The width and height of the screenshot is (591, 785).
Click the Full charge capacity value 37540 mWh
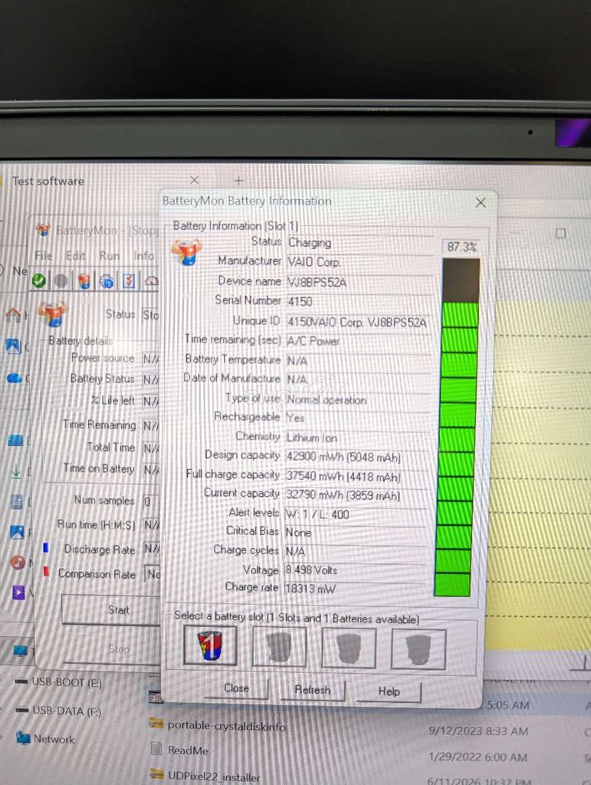pyautogui.click(x=356, y=477)
